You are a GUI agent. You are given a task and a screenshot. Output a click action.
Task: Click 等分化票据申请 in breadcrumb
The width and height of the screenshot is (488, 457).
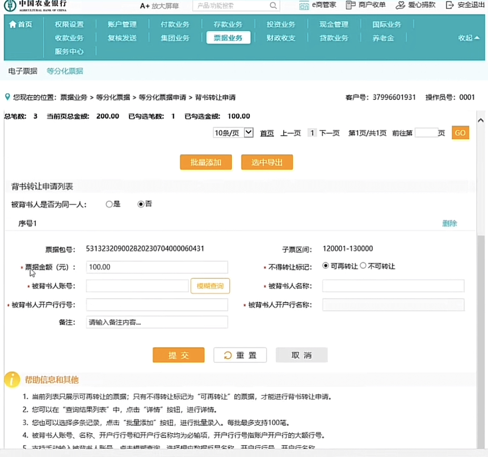[162, 98]
